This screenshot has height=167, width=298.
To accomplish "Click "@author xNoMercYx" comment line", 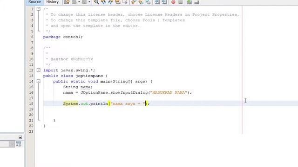I will (72, 59).
